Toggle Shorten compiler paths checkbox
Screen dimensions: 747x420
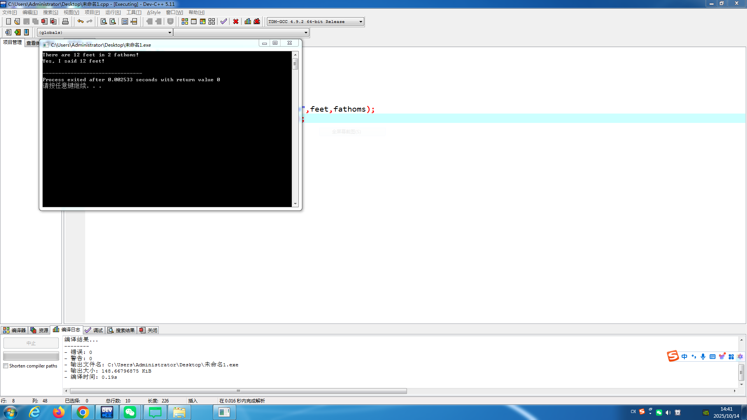pos(6,366)
